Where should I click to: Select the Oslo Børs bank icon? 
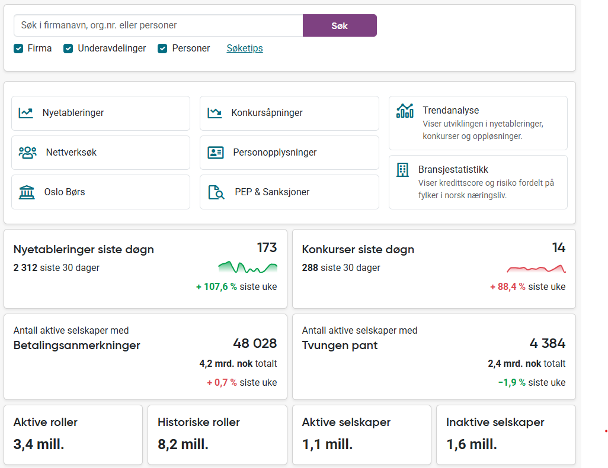(x=26, y=191)
